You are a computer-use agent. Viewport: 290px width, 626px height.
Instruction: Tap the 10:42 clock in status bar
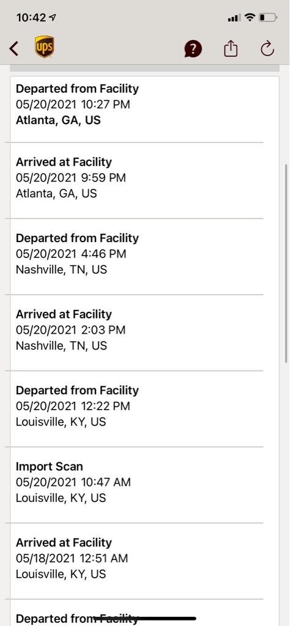click(31, 18)
